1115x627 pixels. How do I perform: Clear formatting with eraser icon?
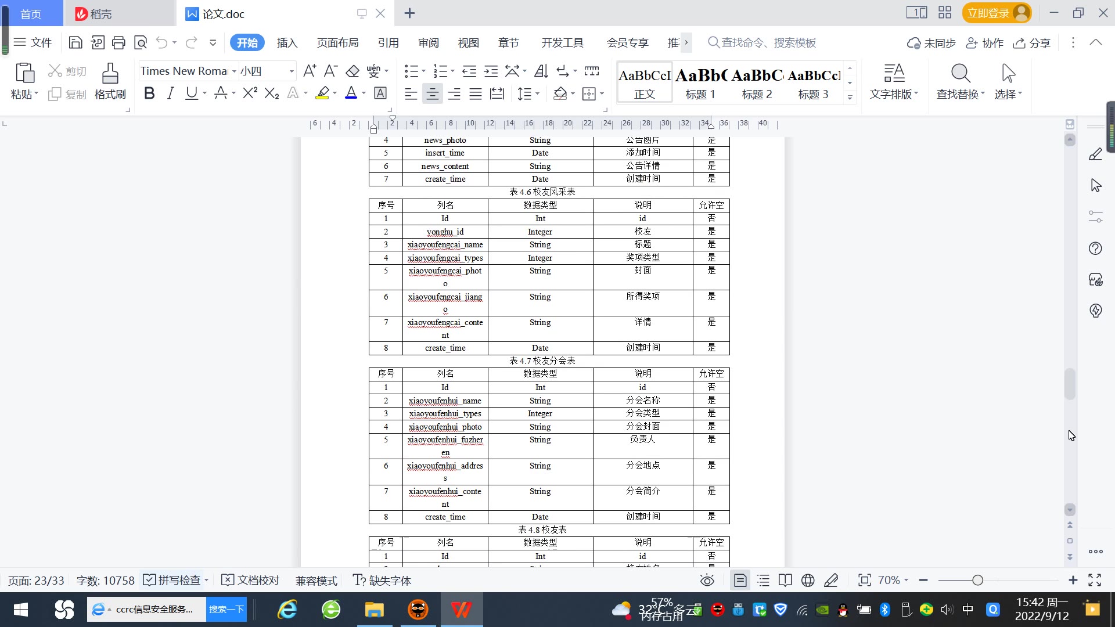[x=352, y=71]
